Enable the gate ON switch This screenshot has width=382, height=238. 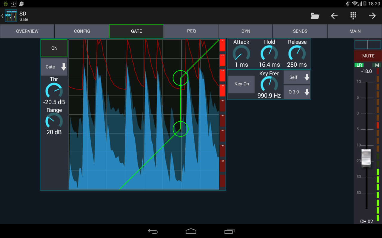tap(54, 48)
